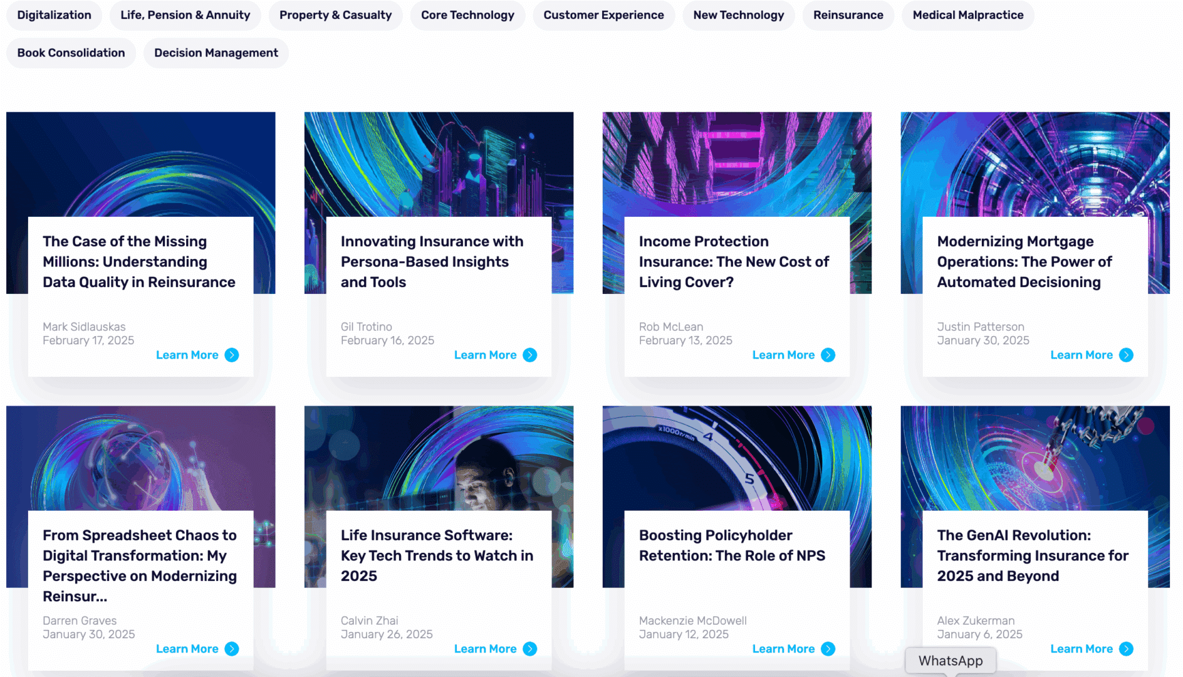Click the purple building thumbnail on Income Protection card

click(x=737, y=164)
